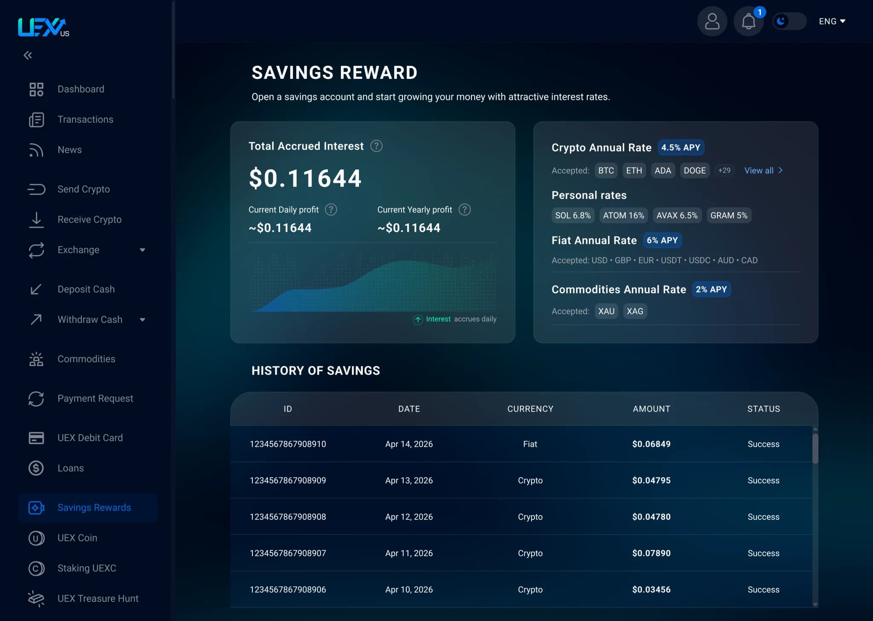
Task: Click the Send Crypto arrow icon
Action: [x=36, y=189]
